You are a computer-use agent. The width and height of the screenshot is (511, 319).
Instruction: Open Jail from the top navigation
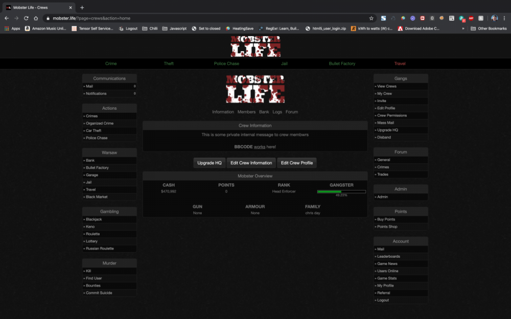click(285, 63)
